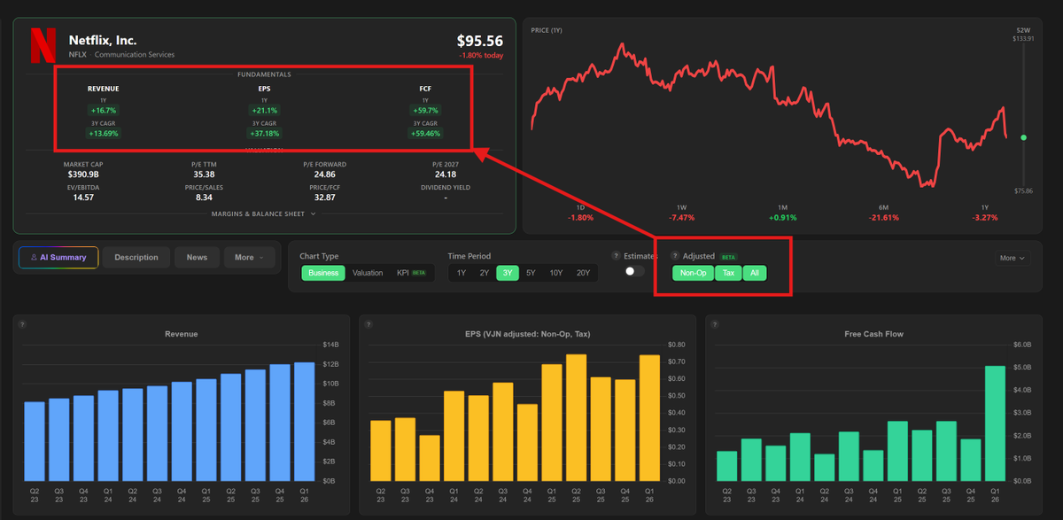Open the More dropdown next to News

pyautogui.click(x=249, y=258)
